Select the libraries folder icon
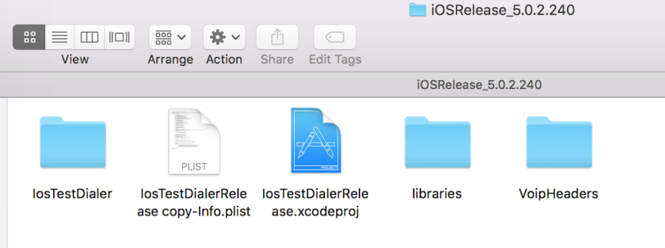The image size is (665, 248). coord(437,143)
